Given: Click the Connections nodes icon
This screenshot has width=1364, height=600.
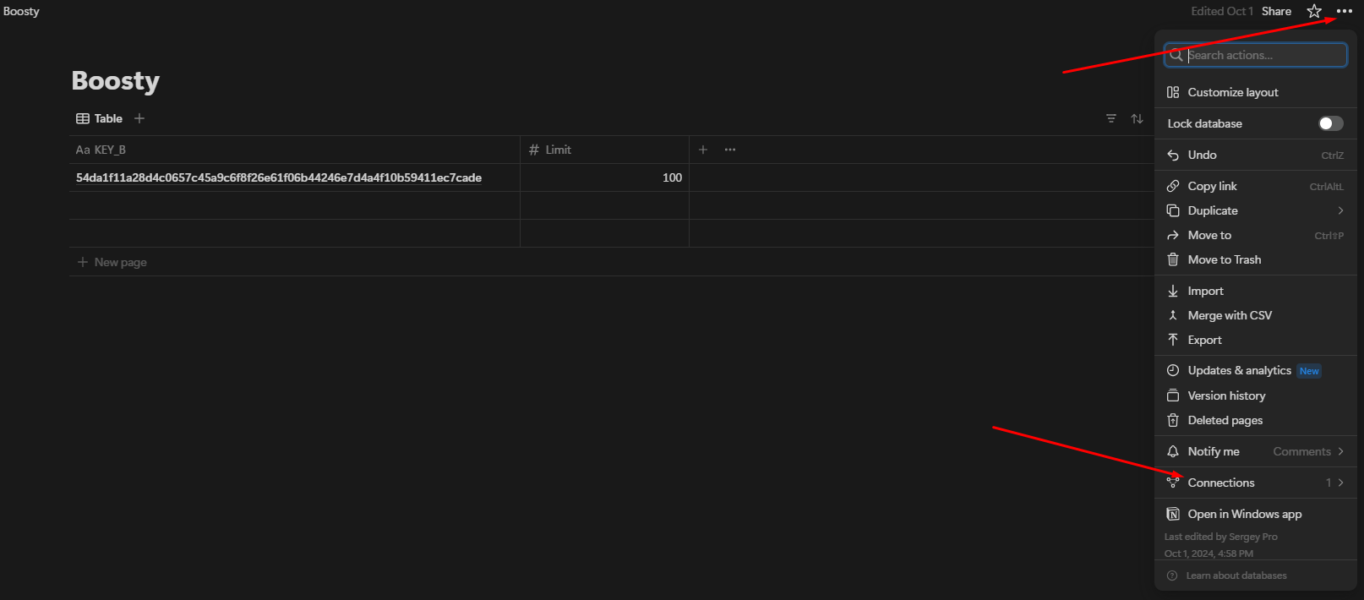Looking at the screenshot, I should point(1173,483).
